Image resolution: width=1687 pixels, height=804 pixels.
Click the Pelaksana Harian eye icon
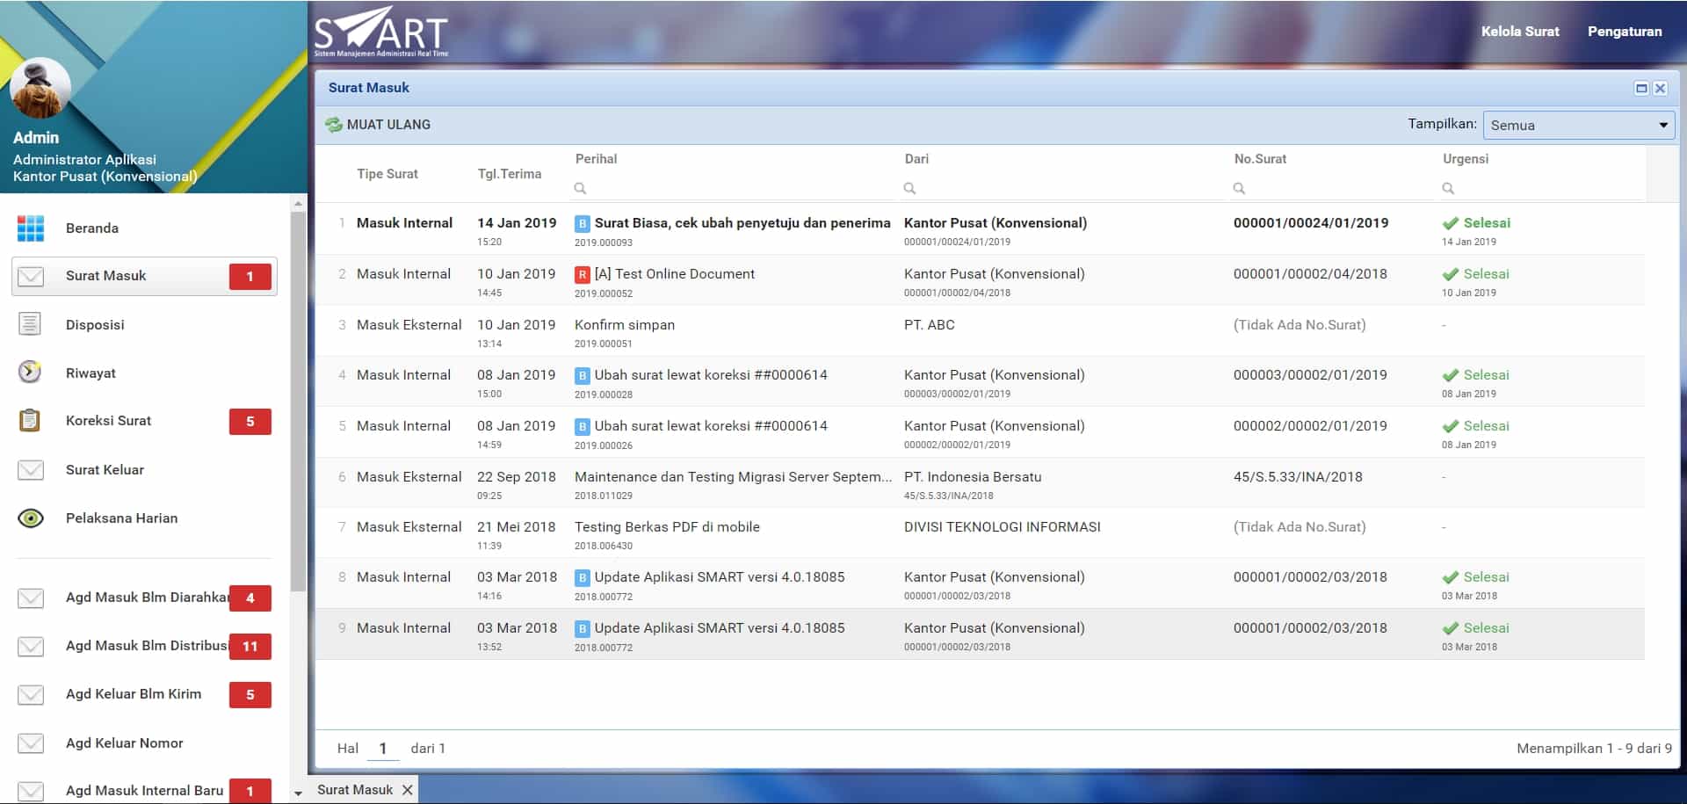click(31, 518)
